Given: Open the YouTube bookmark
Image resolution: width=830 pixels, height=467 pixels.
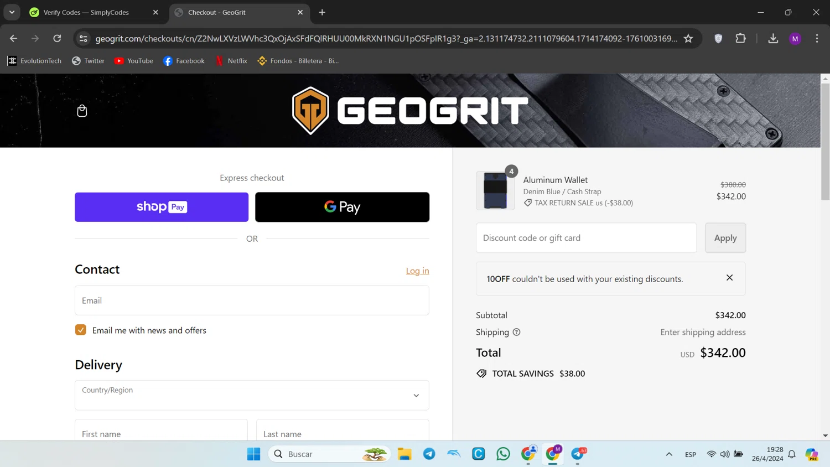Looking at the screenshot, I should coord(133,61).
